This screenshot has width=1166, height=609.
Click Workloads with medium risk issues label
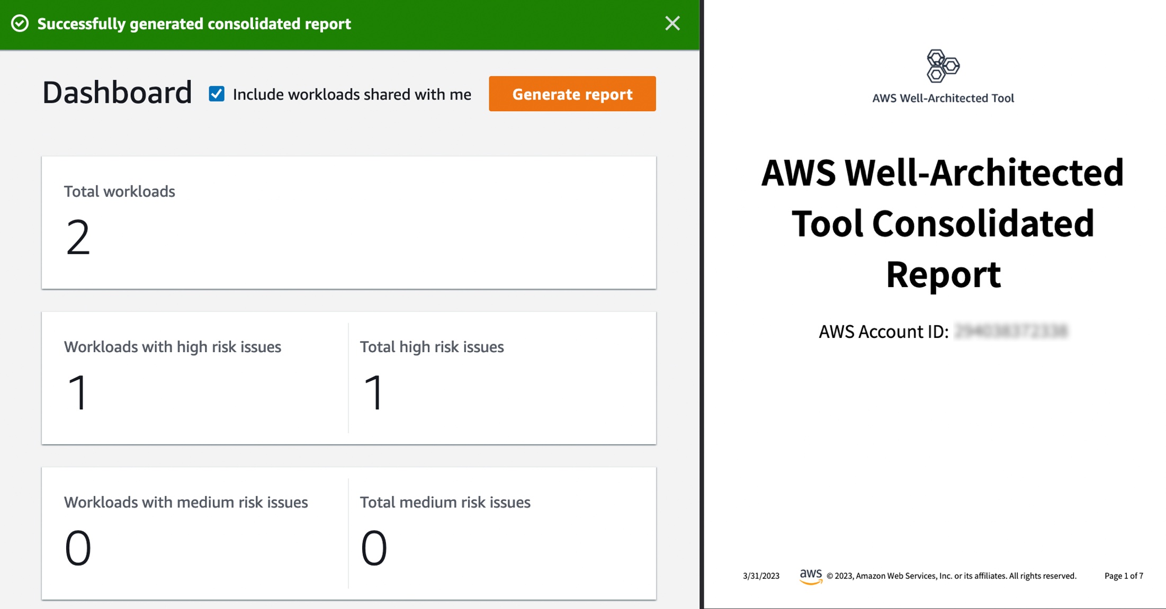tap(186, 503)
